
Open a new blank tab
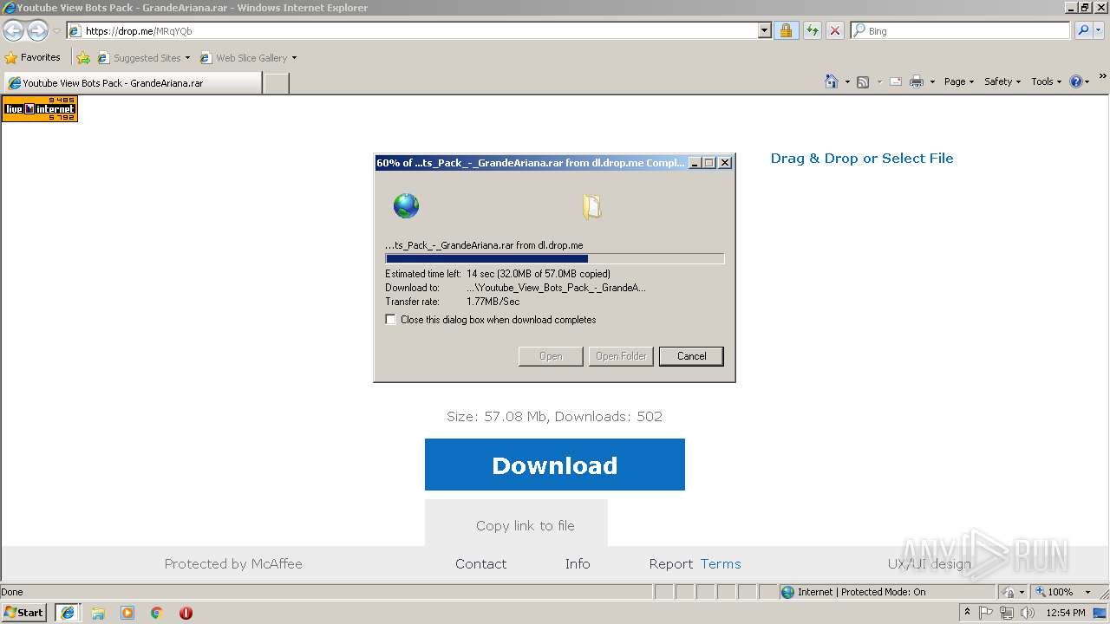[x=276, y=83]
